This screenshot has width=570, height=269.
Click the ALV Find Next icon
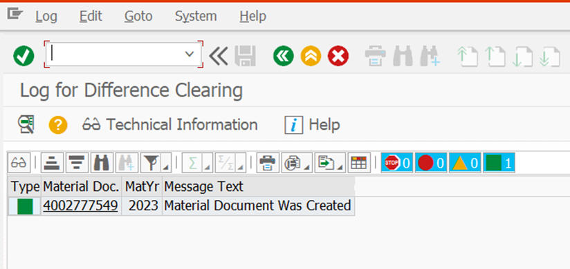point(127,163)
